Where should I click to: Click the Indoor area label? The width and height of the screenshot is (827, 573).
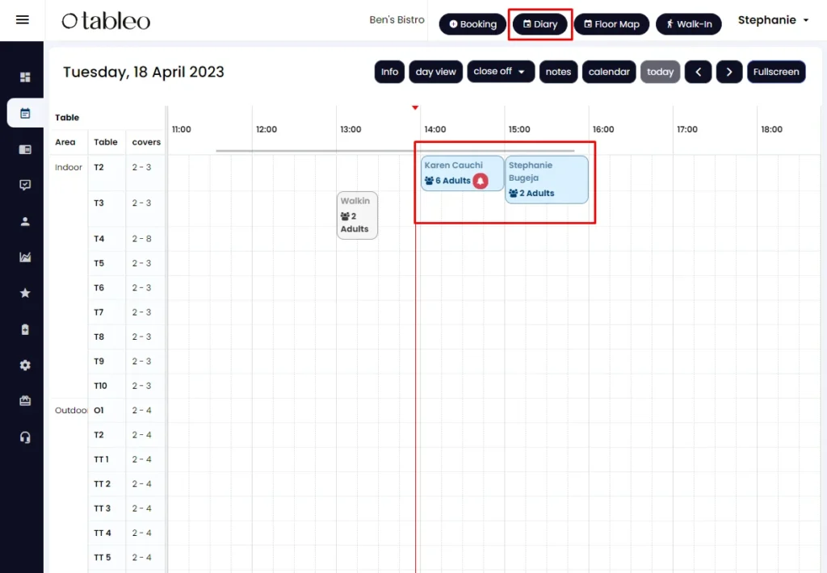click(69, 167)
